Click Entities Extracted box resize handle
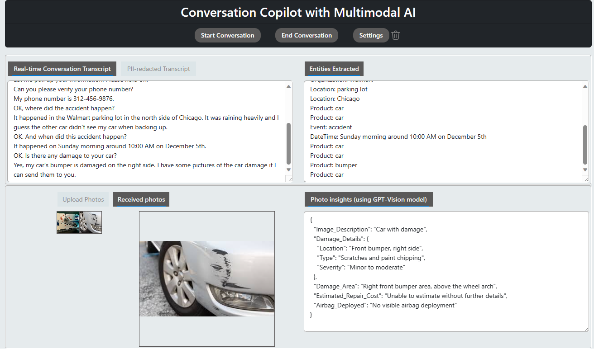Image resolution: width=594 pixels, height=349 pixels. [585, 179]
